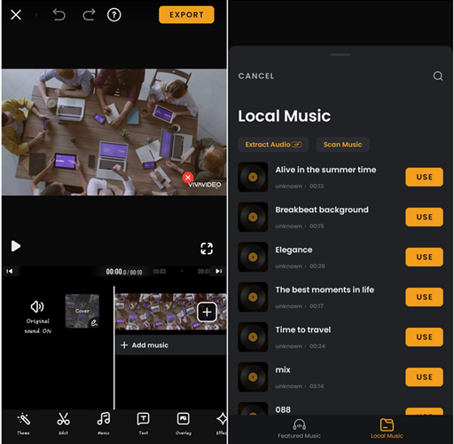Jump to the end of the timeline

tap(219, 271)
